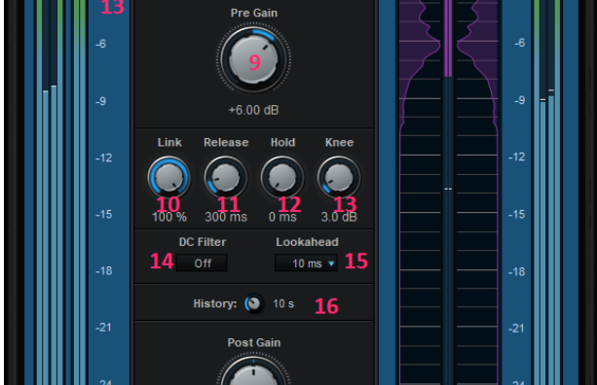
Task: Click the Hold knob
Action: (x=282, y=178)
